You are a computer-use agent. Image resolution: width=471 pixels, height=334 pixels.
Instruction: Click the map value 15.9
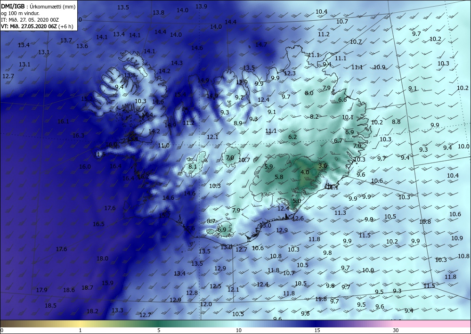tap(107, 283)
